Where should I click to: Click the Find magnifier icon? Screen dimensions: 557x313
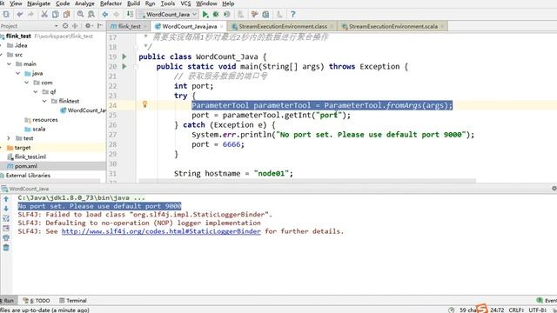click(80, 15)
